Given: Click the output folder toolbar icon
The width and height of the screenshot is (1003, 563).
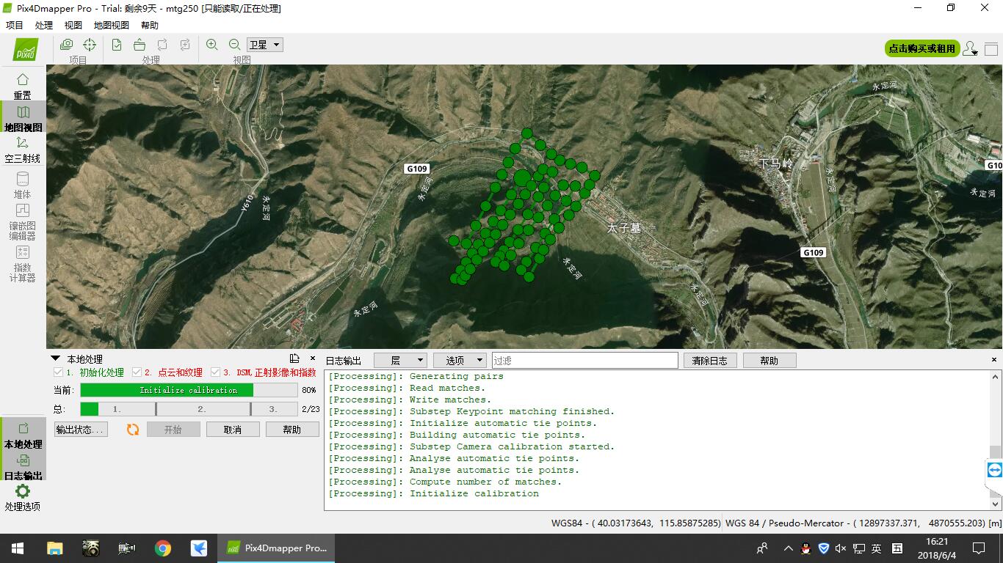Looking at the screenshot, I should 140,45.
